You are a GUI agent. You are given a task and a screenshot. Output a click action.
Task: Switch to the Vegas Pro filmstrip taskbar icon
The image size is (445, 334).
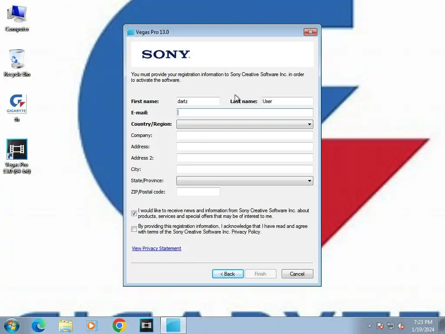[x=146, y=325]
